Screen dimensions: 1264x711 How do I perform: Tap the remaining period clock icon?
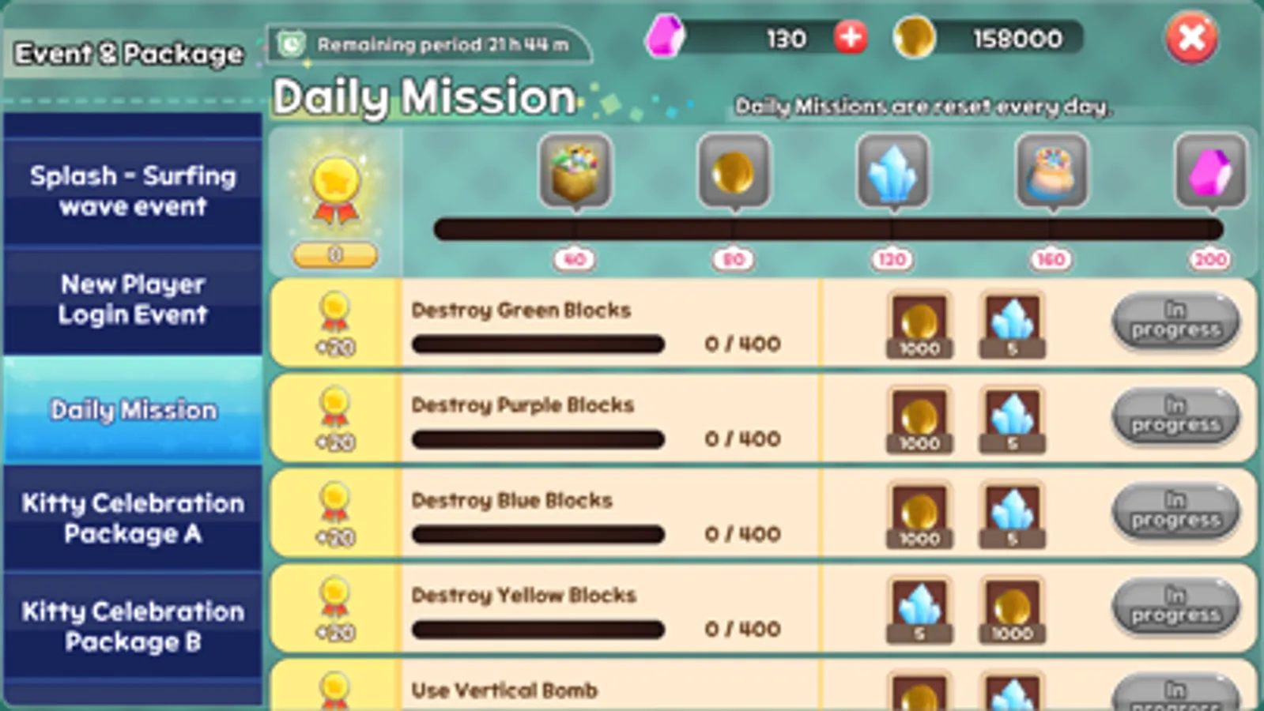point(291,44)
